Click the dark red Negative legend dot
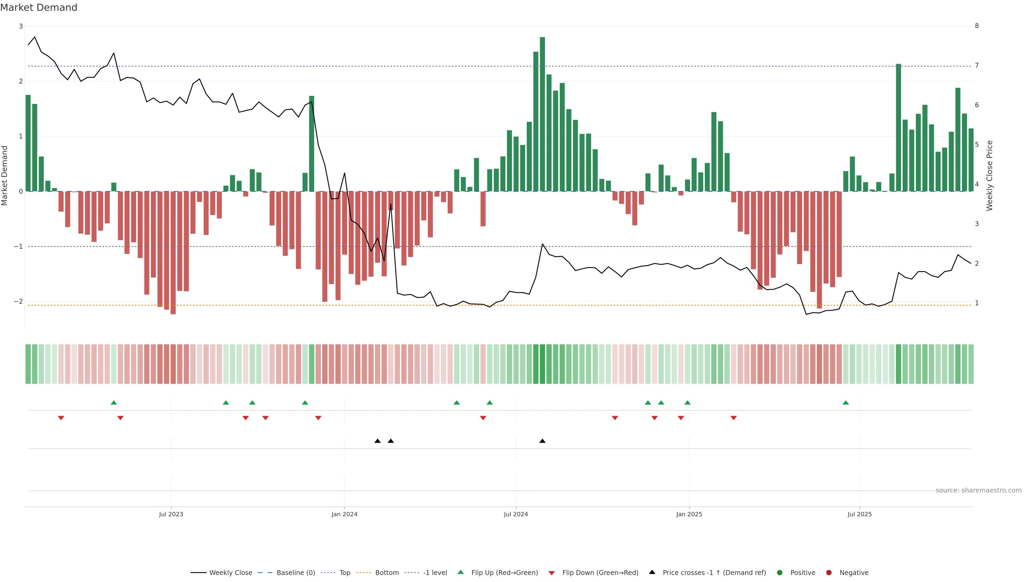The image size is (1035, 582). point(829,572)
